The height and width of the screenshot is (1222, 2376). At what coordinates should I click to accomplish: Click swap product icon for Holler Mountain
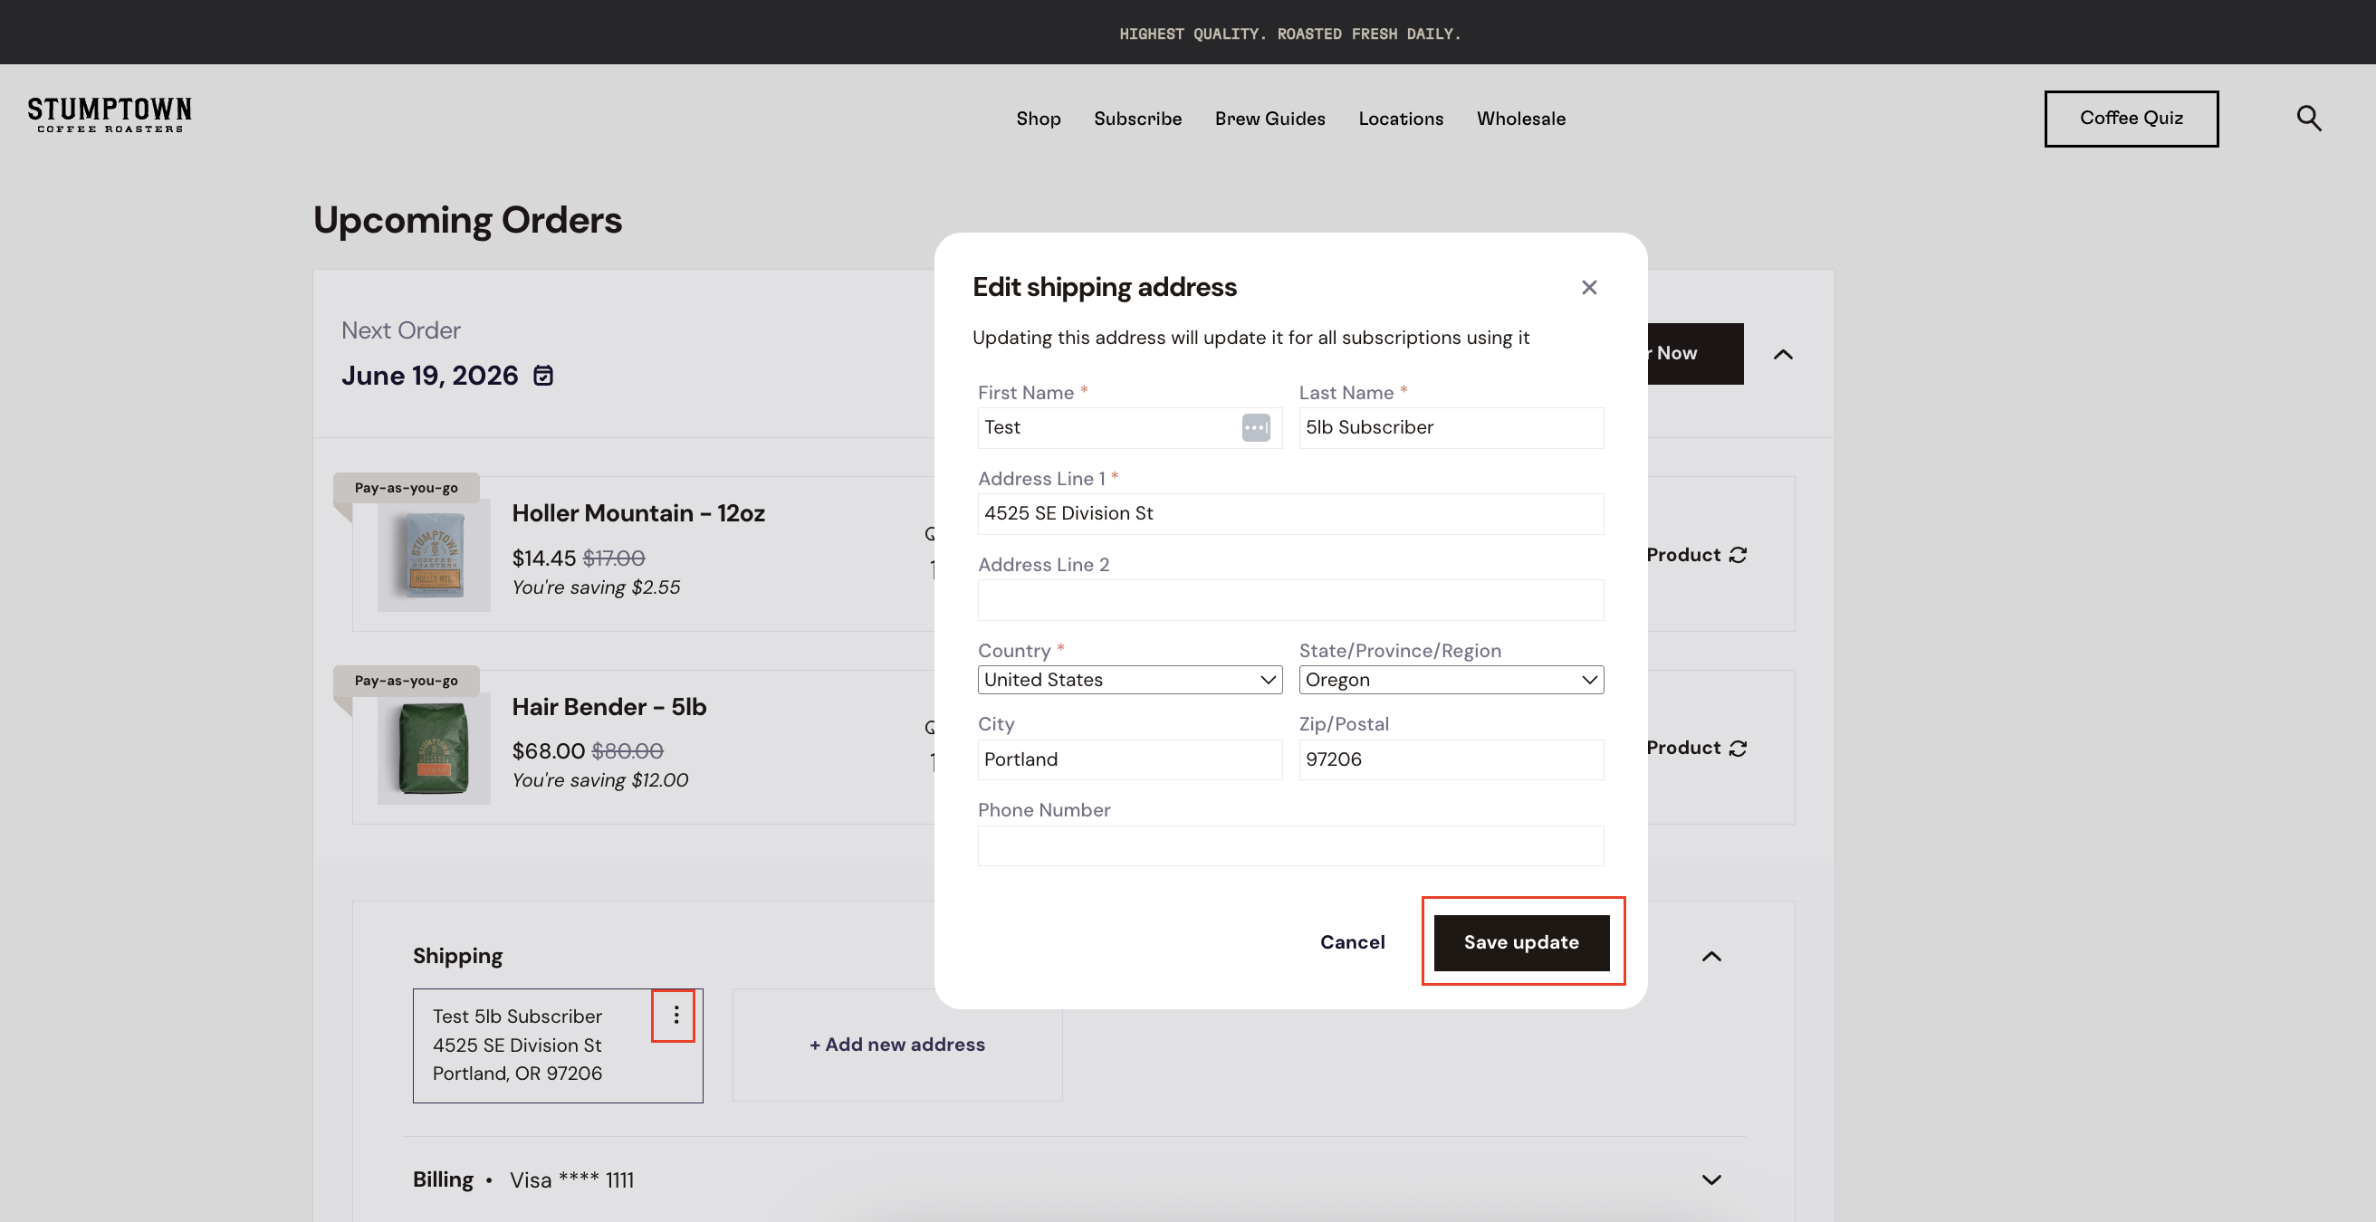[1738, 555]
